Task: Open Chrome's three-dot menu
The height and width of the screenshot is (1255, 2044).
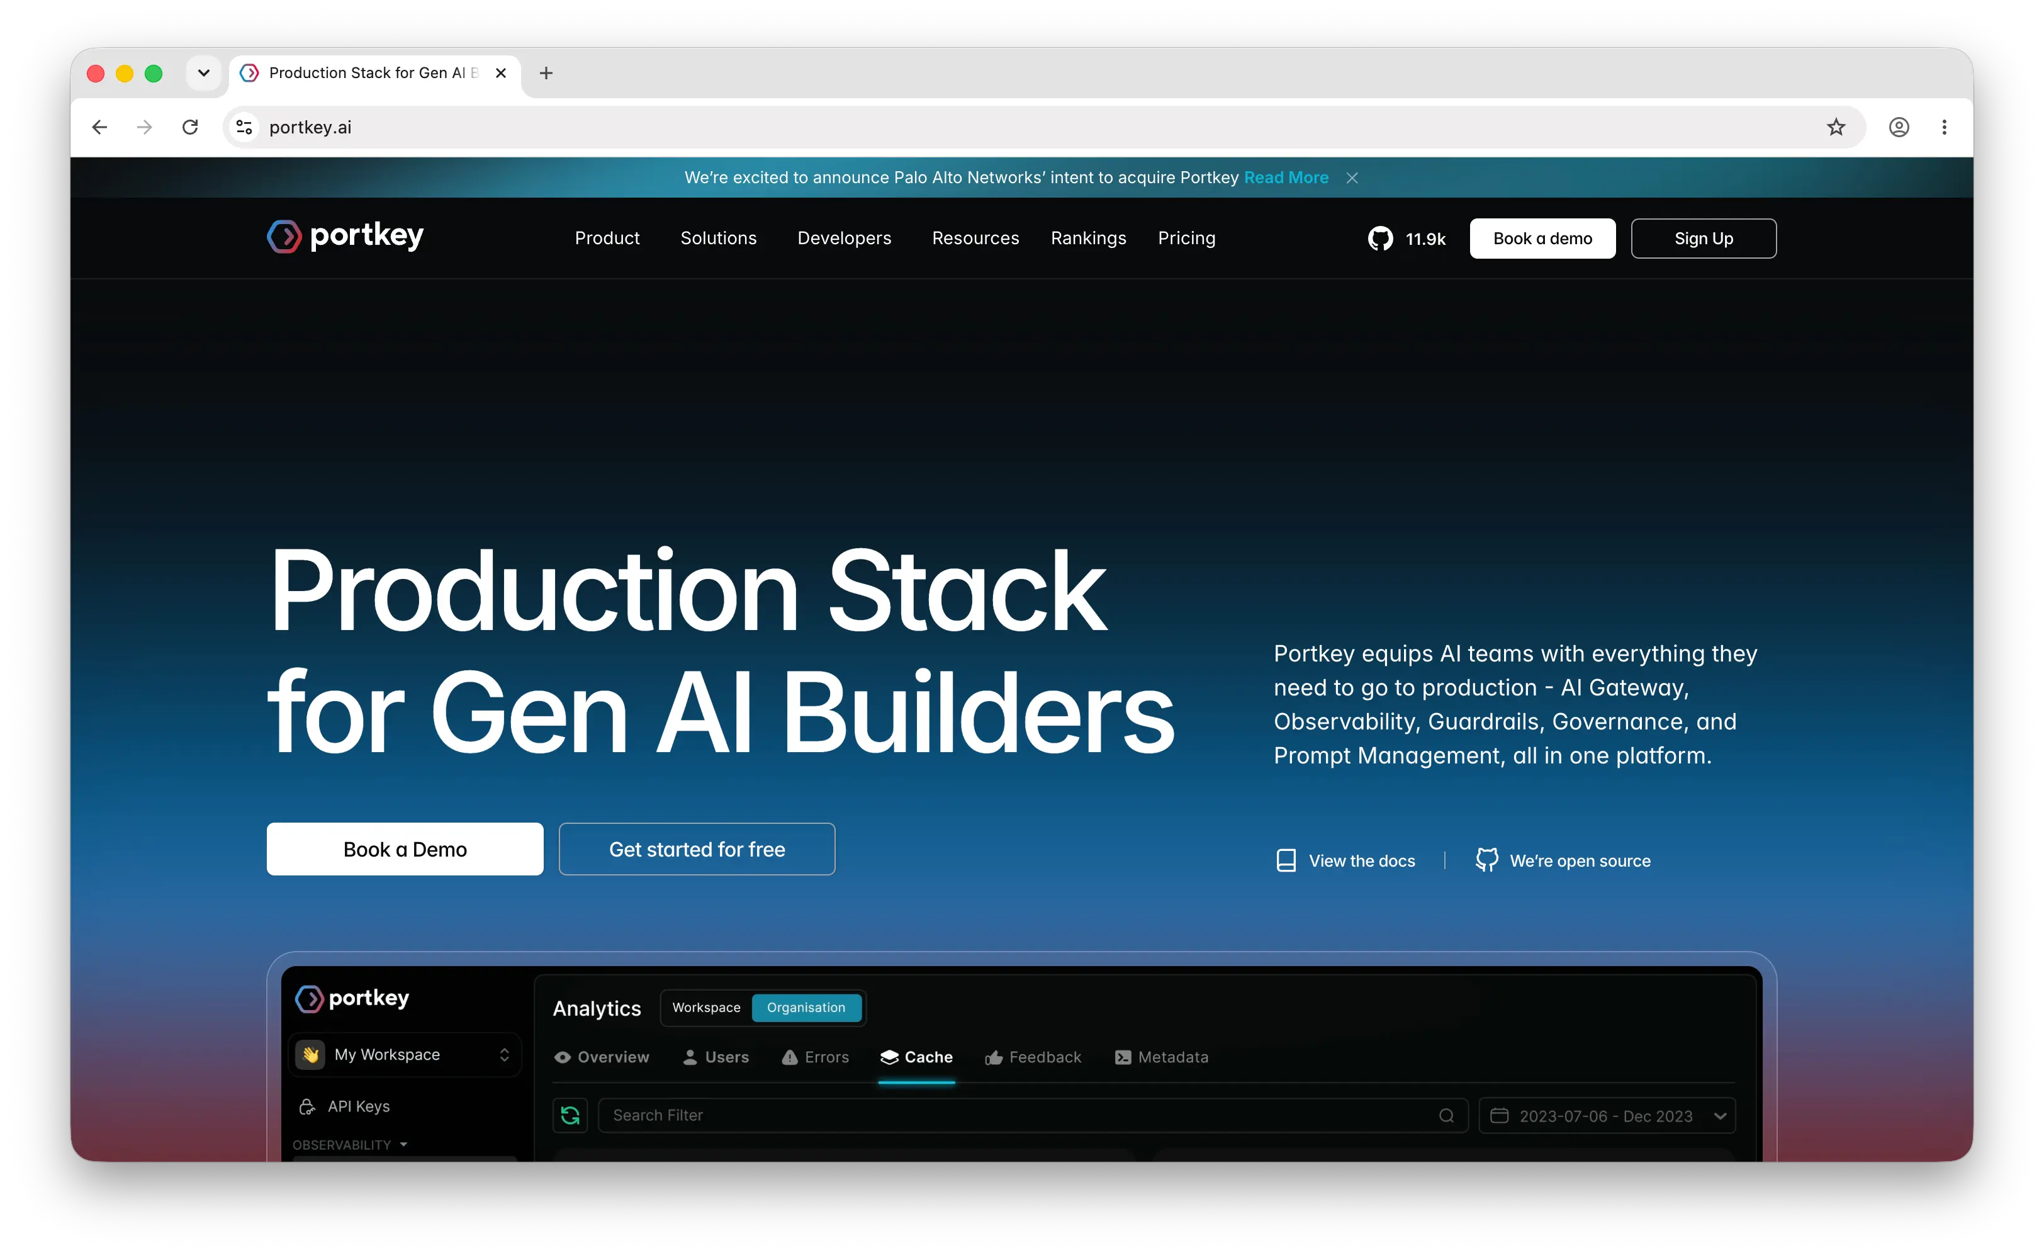Action: pos(1945,127)
